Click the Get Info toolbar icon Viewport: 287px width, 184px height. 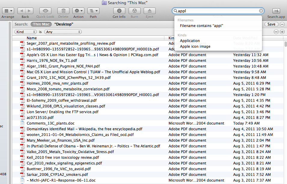(x=119, y=11)
